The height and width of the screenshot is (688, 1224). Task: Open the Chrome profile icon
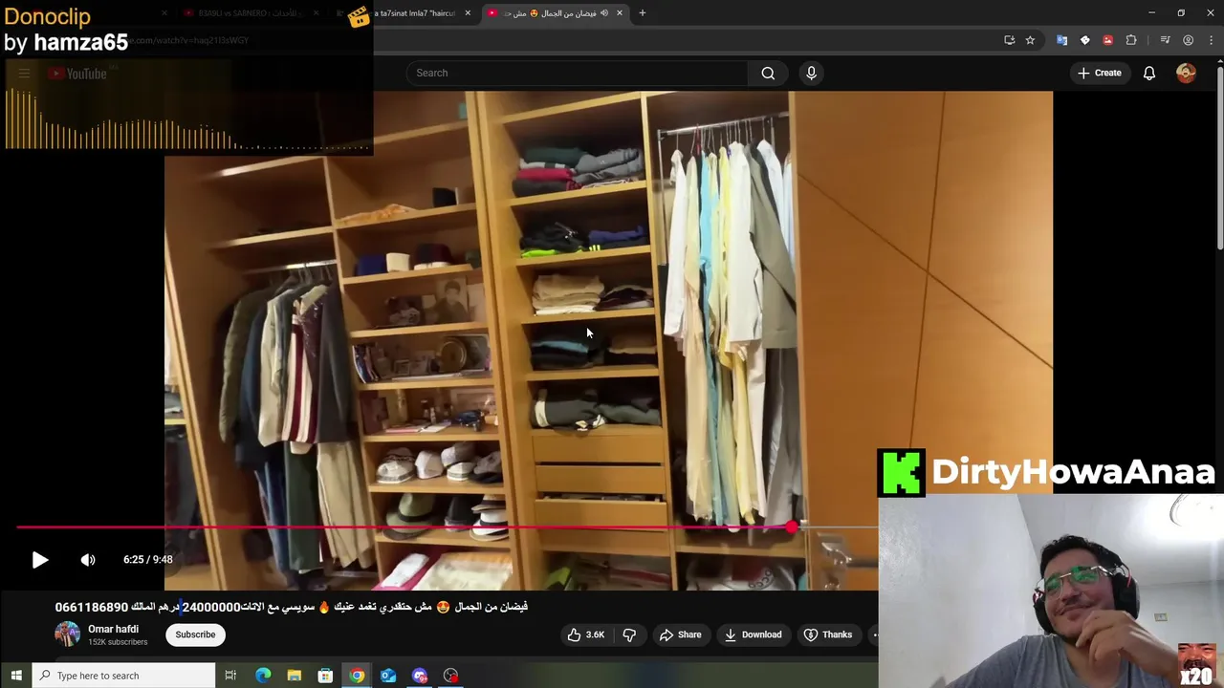[x=1188, y=40]
